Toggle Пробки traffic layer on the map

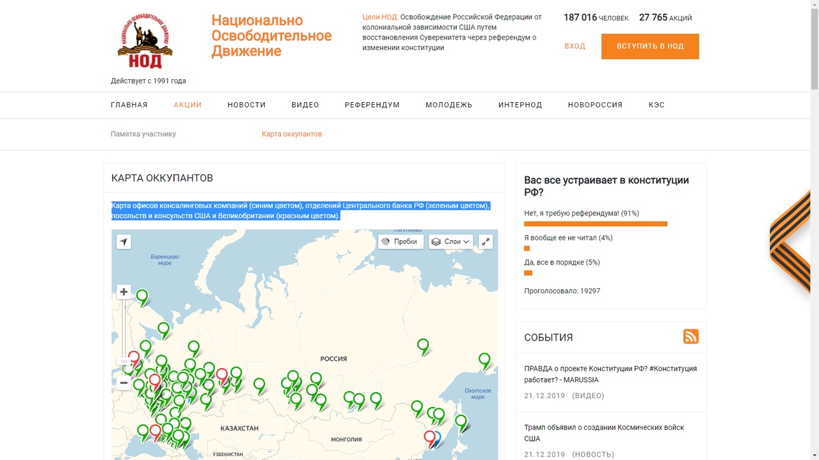point(401,241)
